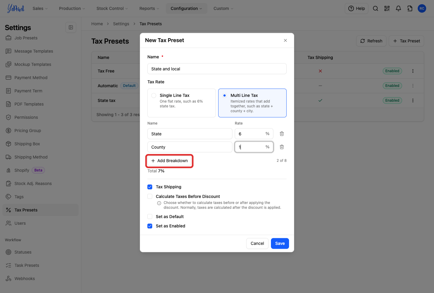
Task: Delete the State breakdown row
Action: pos(282,134)
